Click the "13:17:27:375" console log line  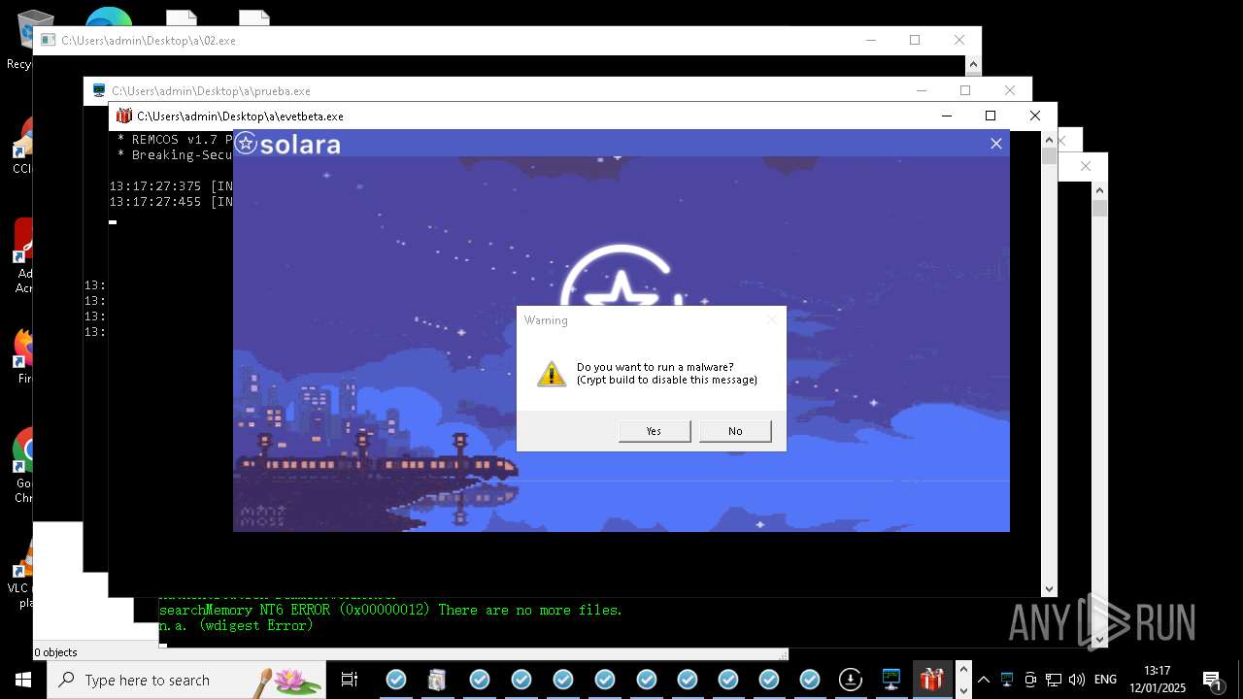coord(171,186)
